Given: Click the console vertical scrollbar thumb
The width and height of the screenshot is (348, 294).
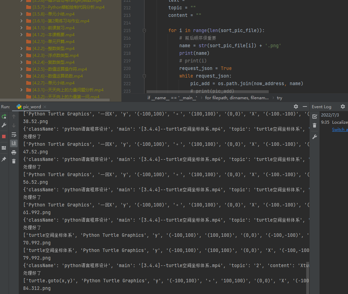Looking at the screenshot, I should (x=308, y=278).
